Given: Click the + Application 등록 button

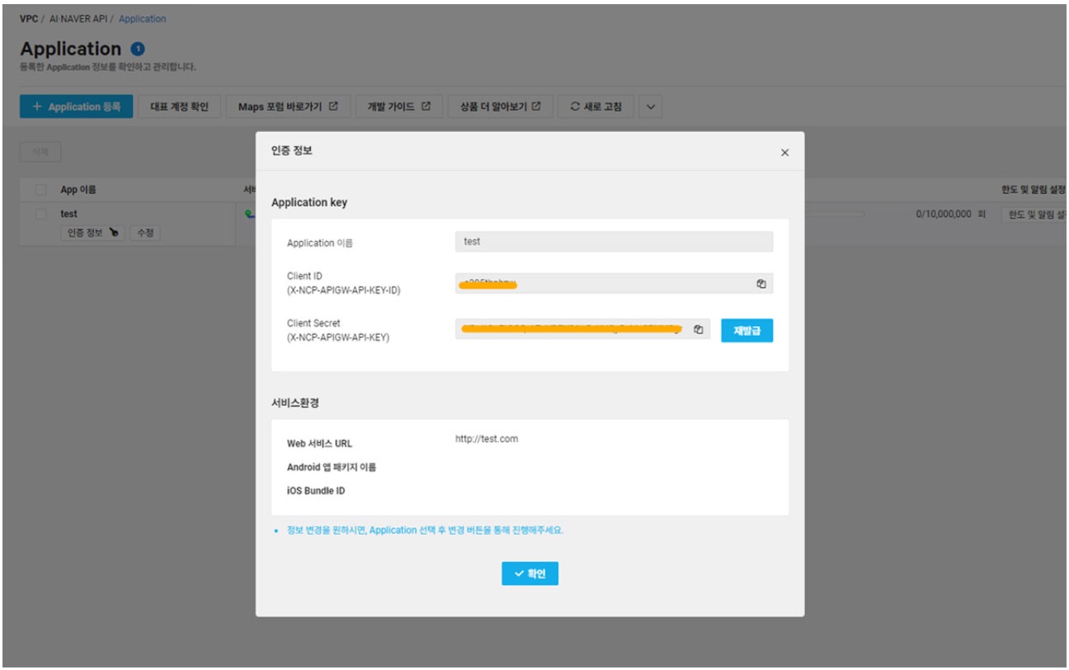Looking at the screenshot, I should click(x=76, y=106).
